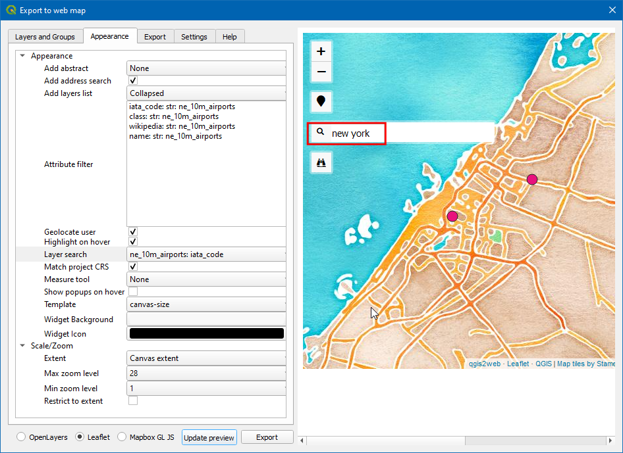Screen dimensions: 623x453
Task: Collapse the Scale/Zoom section
Action: coord(22,346)
